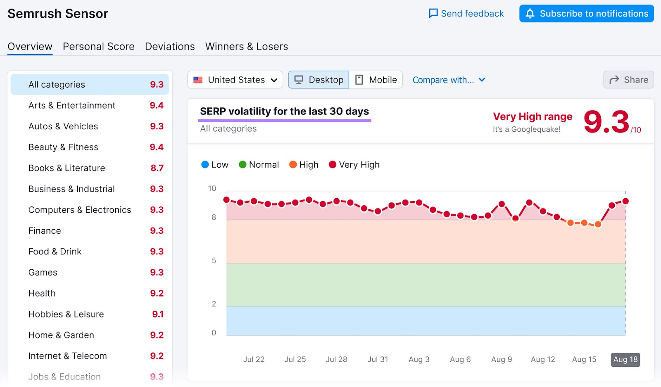
Task: Select the Desktop monitor icon
Action: pos(300,79)
